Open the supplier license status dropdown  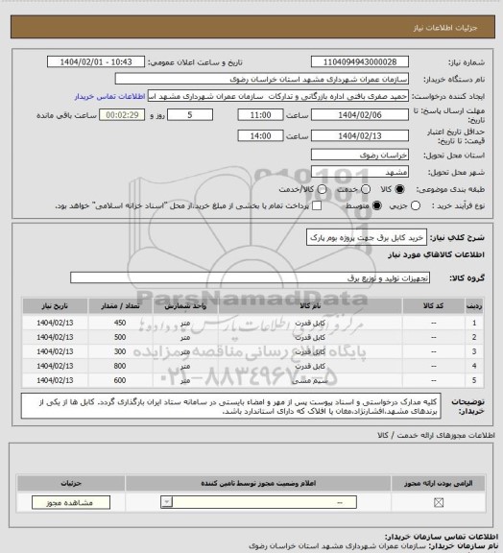[x=258, y=502]
